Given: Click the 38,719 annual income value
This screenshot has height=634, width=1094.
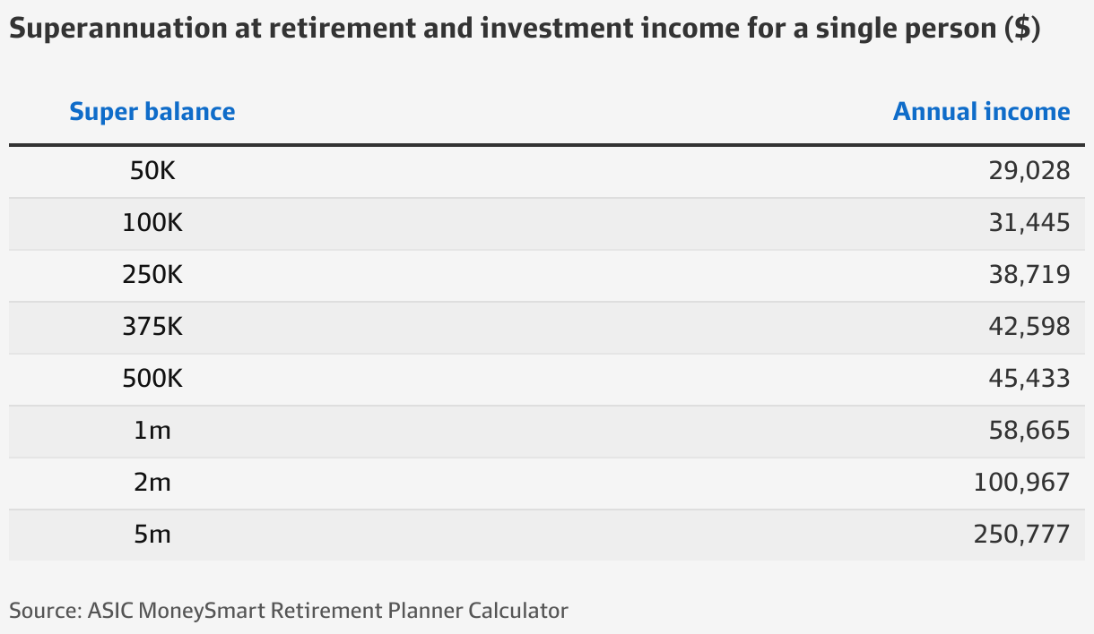Looking at the screenshot, I should [x=1029, y=275].
